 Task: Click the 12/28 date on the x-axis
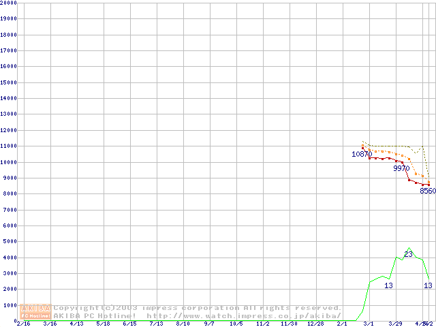(x=315, y=324)
